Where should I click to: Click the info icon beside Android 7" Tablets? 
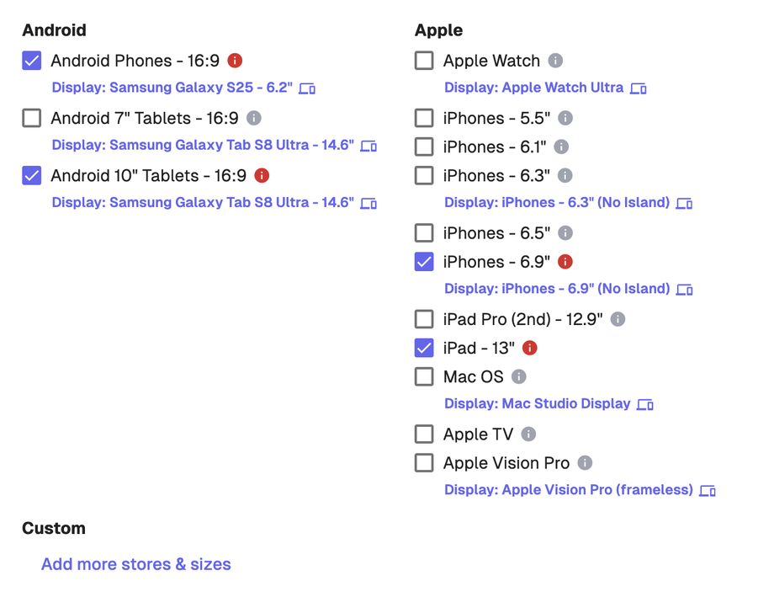[x=253, y=118]
